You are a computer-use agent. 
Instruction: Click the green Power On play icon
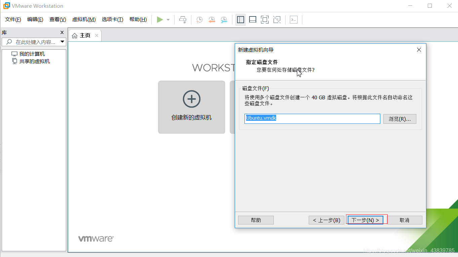click(x=160, y=20)
